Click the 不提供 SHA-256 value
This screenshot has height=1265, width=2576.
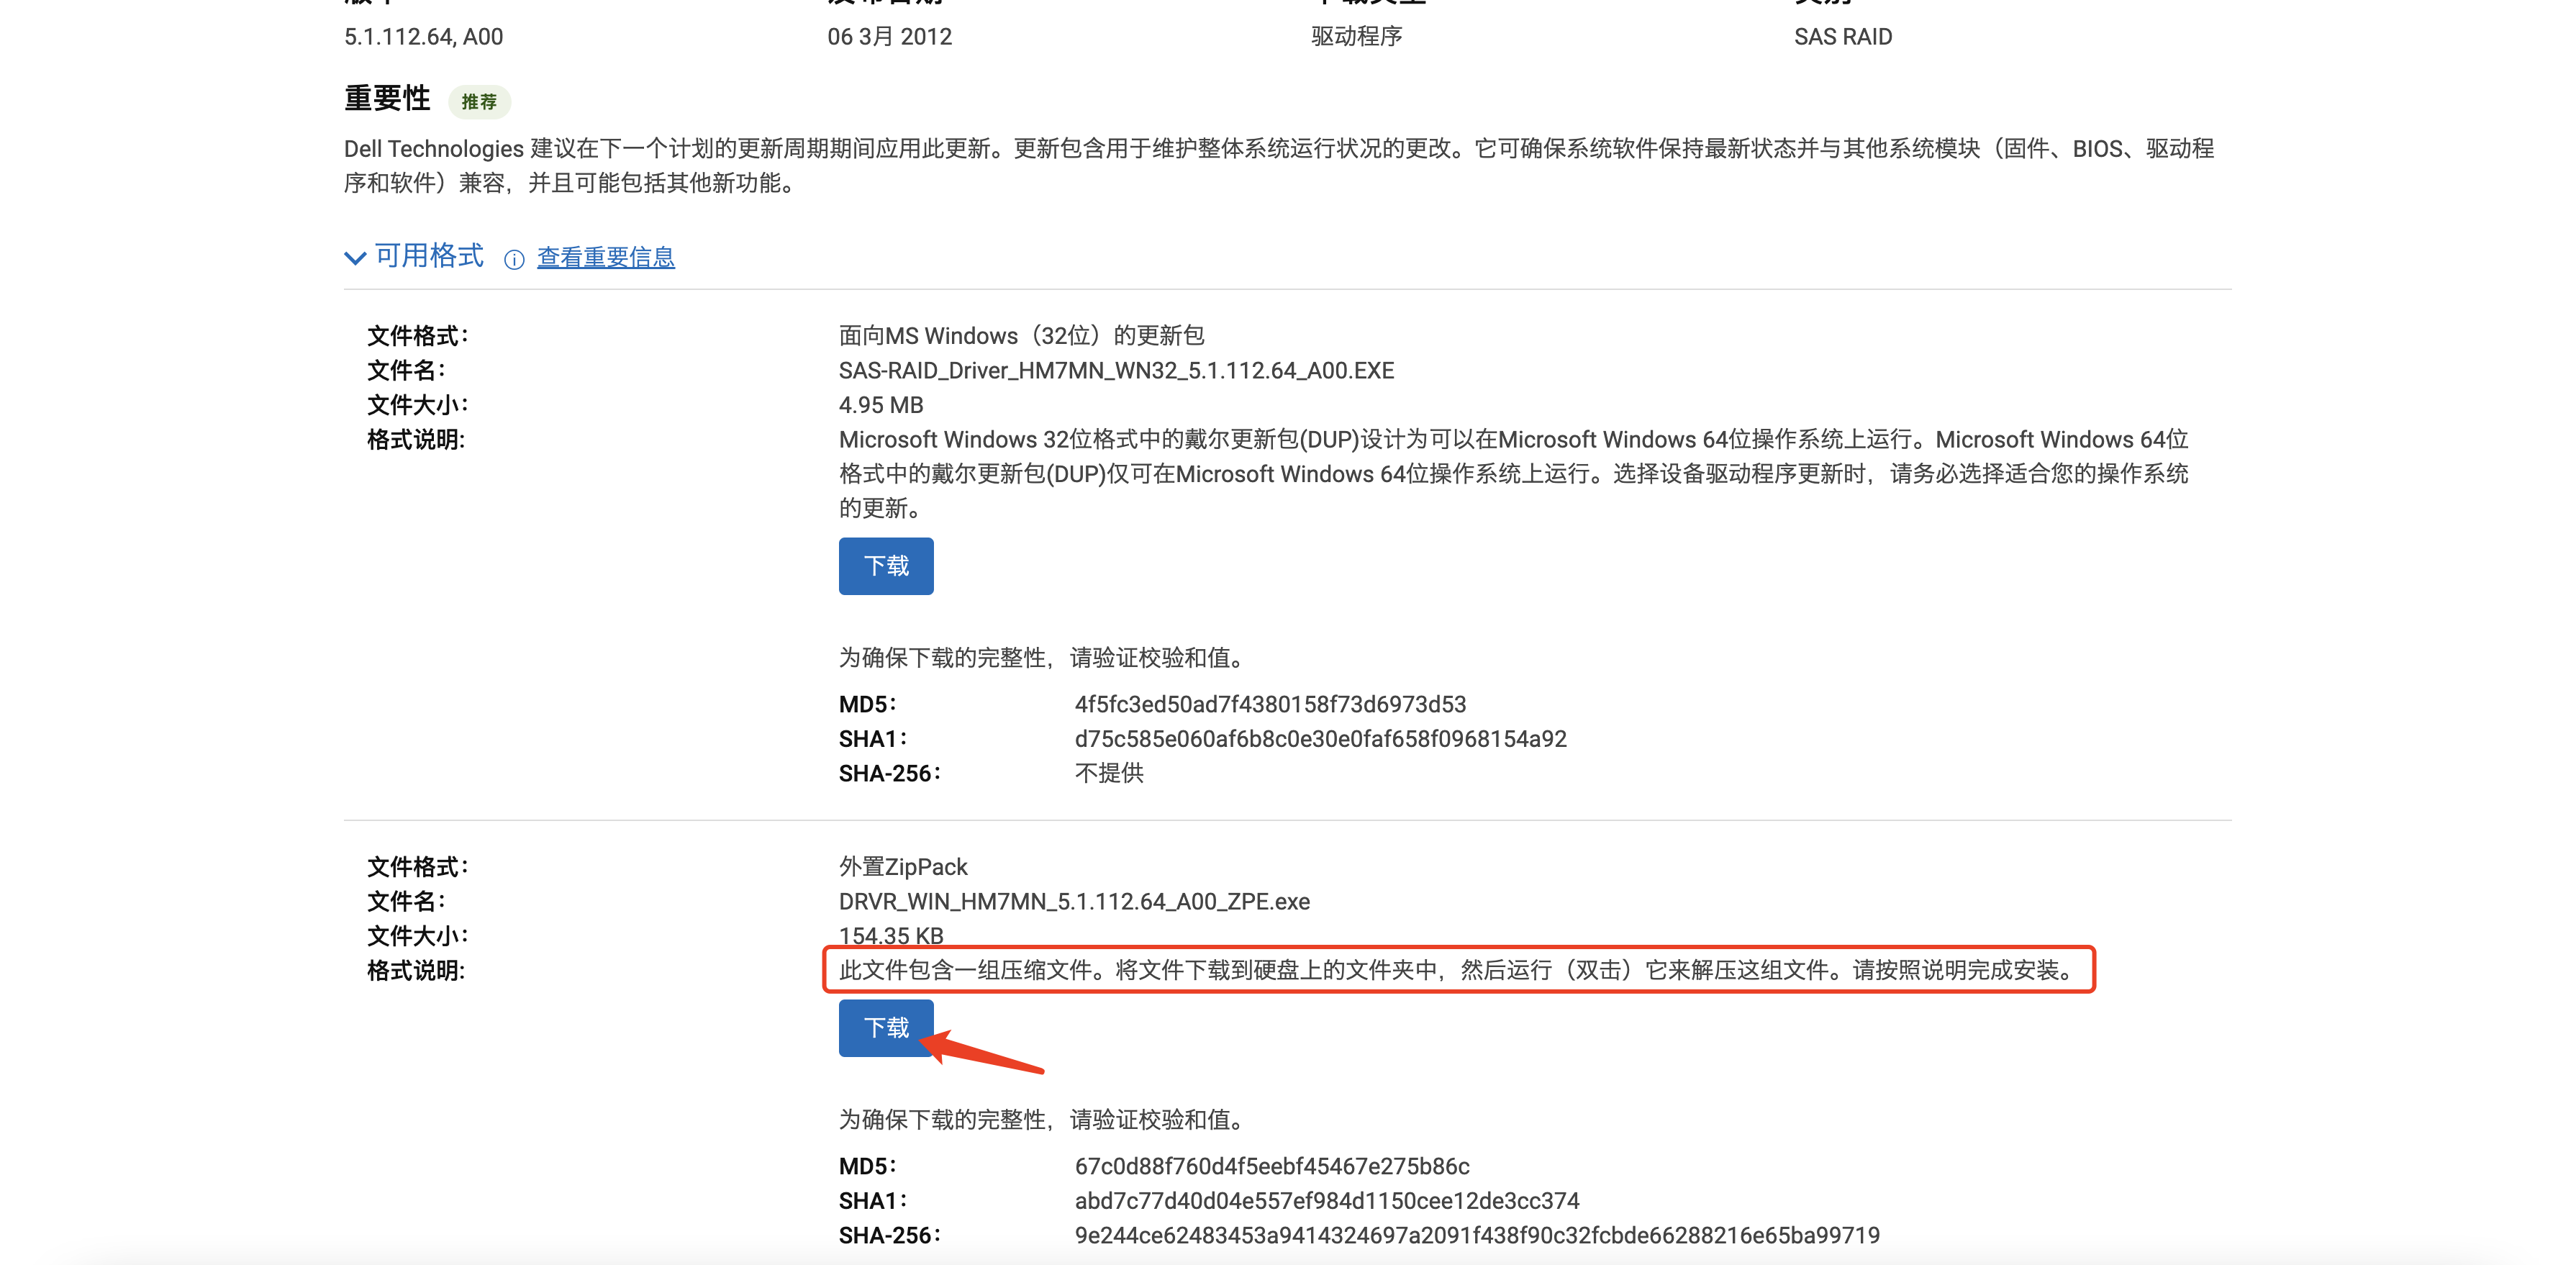[x=1108, y=773]
